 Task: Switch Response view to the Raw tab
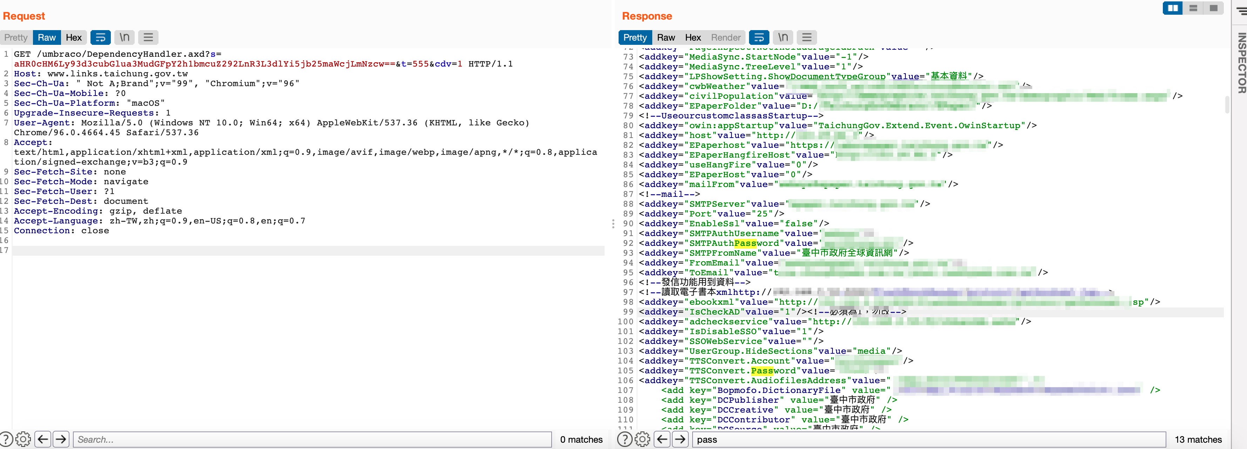point(666,37)
